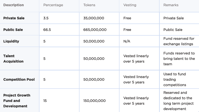Click the Remarks column header

(171, 5)
